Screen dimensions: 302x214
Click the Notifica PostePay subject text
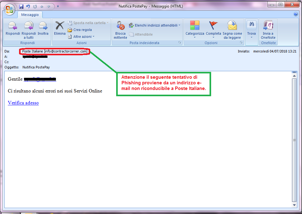(x=36, y=67)
